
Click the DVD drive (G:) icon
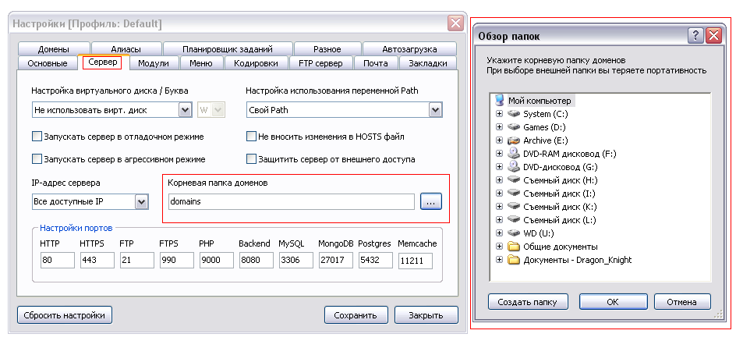click(513, 167)
